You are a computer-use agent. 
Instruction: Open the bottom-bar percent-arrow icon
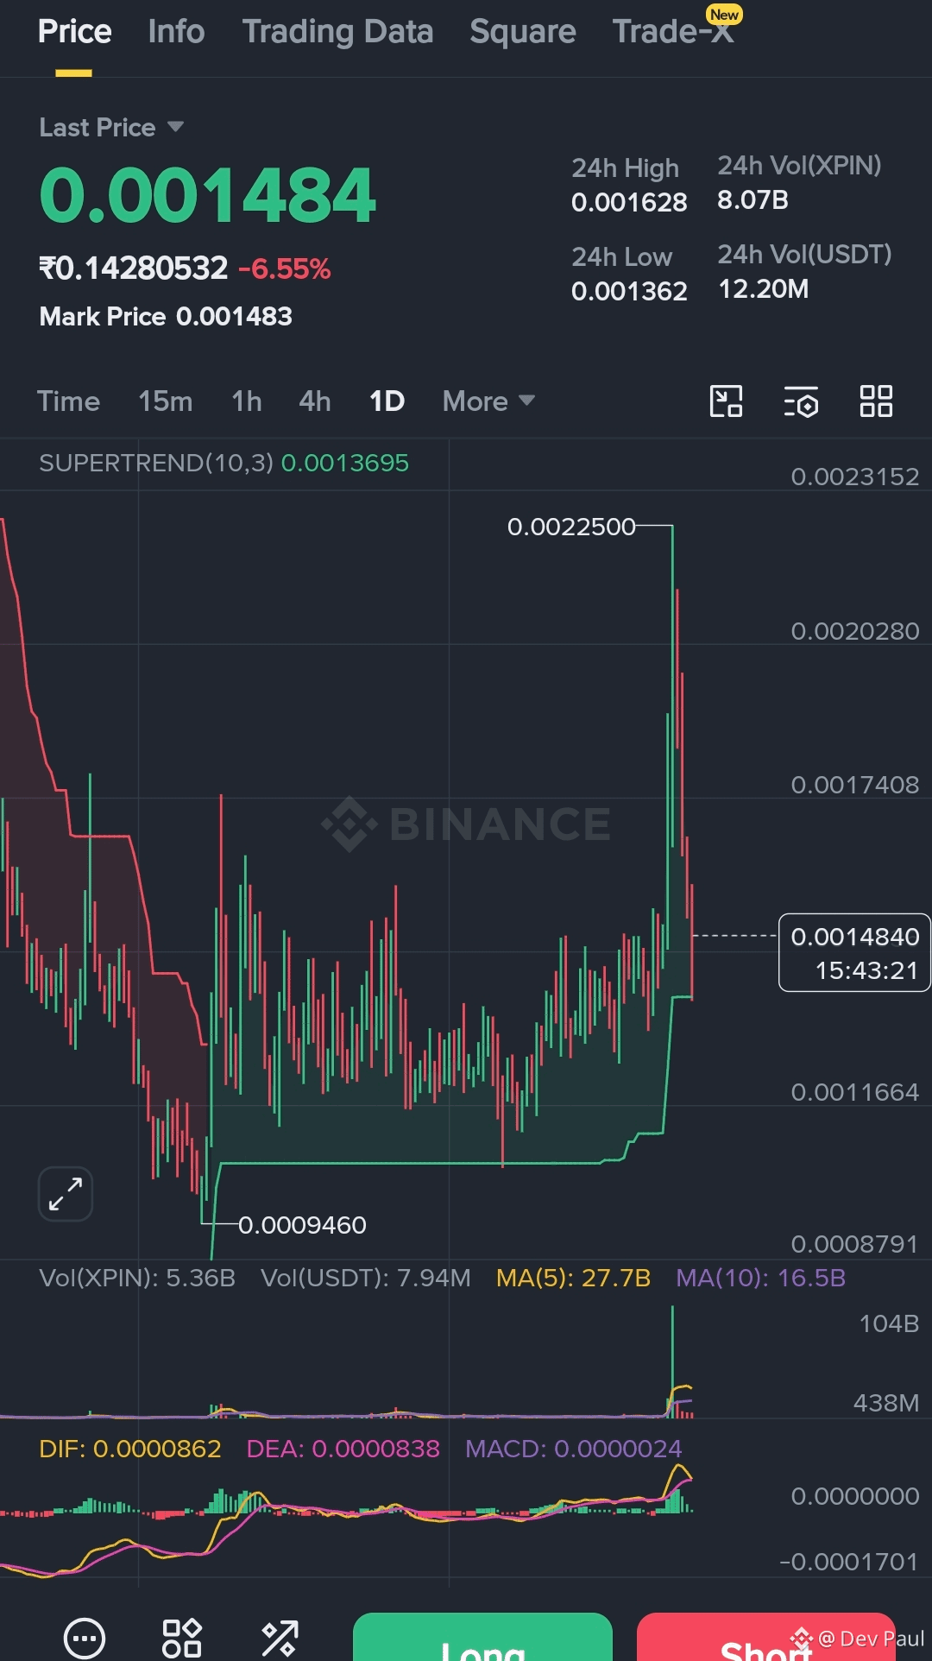[280, 1638]
